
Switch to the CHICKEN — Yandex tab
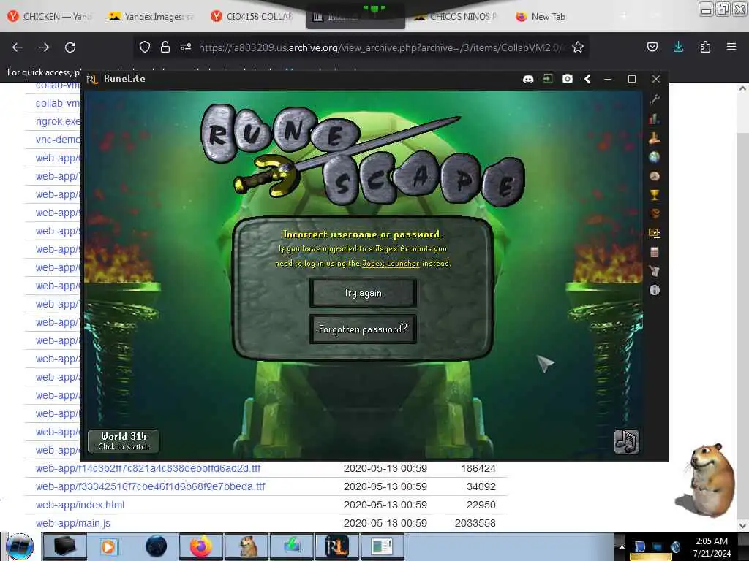tap(49, 17)
